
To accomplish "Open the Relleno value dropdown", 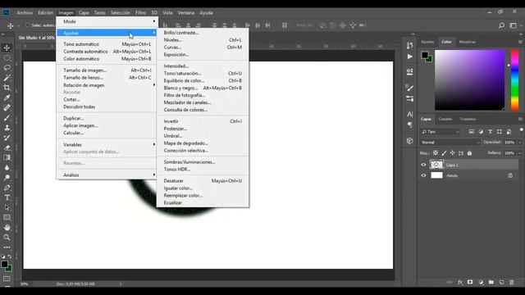I will pyautogui.click(x=520, y=153).
